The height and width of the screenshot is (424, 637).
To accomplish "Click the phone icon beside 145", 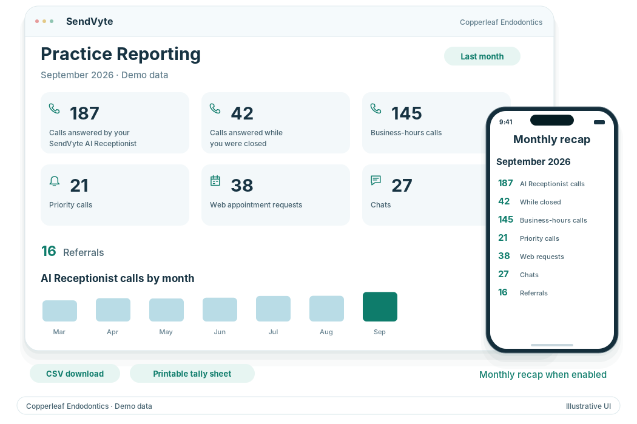I will pyautogui.click(x=376, y=109).
